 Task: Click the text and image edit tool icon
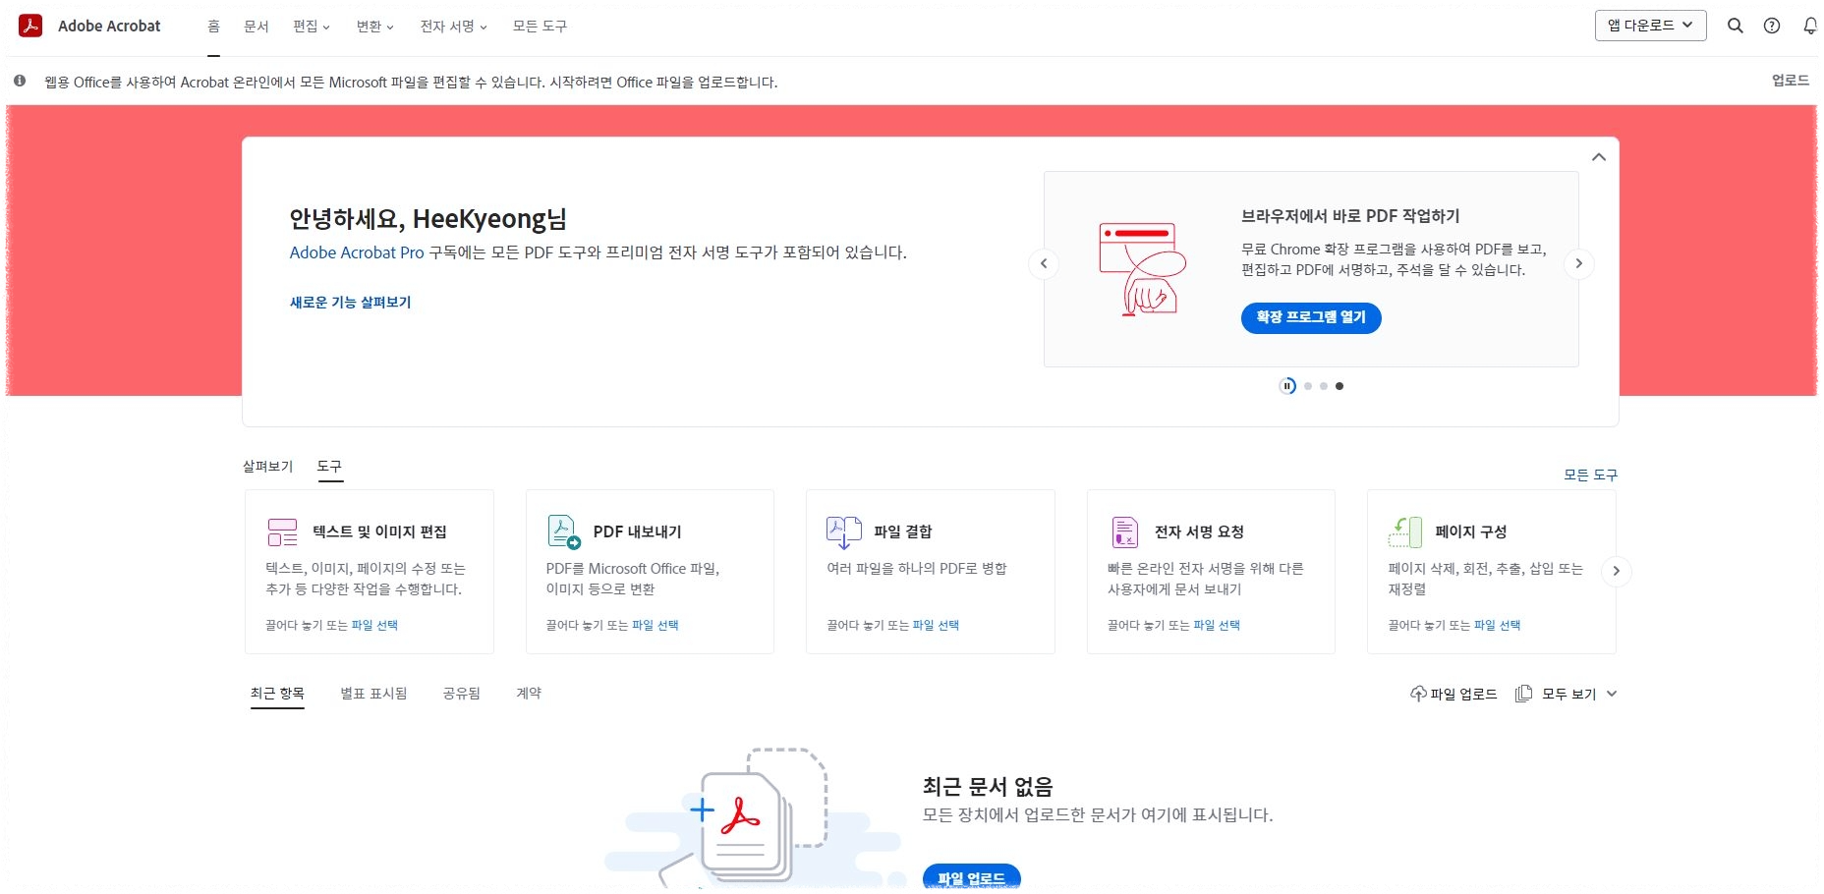(282, 531)
